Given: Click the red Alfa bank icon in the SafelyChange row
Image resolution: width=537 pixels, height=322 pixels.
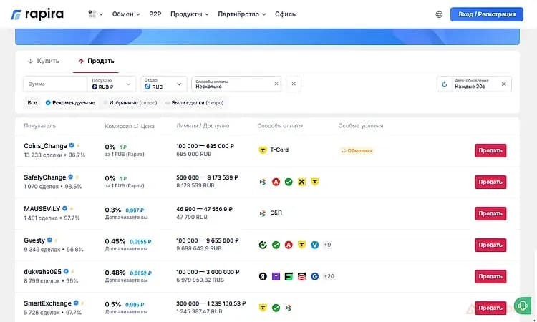Looking at the screenshot, I should point(276,182).
